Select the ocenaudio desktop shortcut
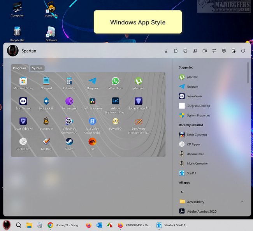This screenshot has height=231, width=253. coord(51,9)
